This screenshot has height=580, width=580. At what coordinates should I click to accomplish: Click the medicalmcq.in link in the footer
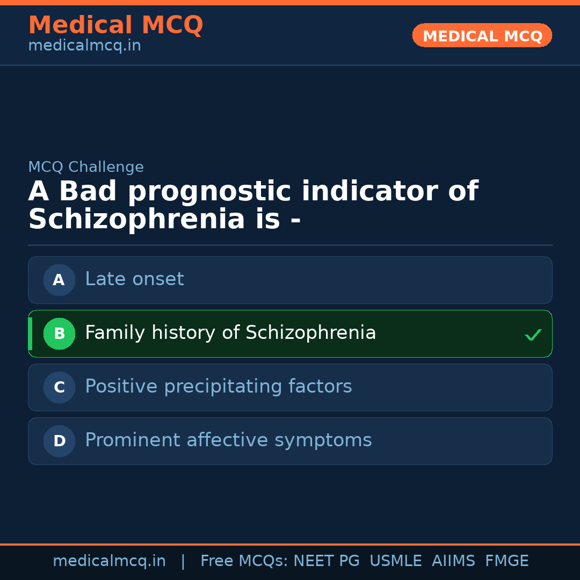109,561
